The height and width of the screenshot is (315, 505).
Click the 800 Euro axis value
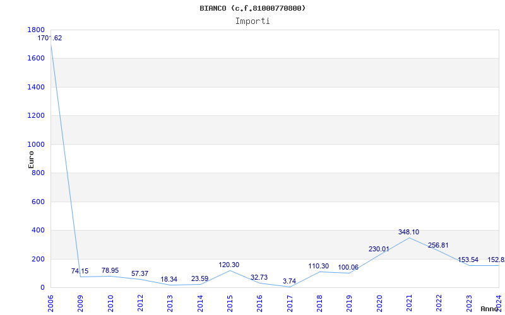point(38,173)
